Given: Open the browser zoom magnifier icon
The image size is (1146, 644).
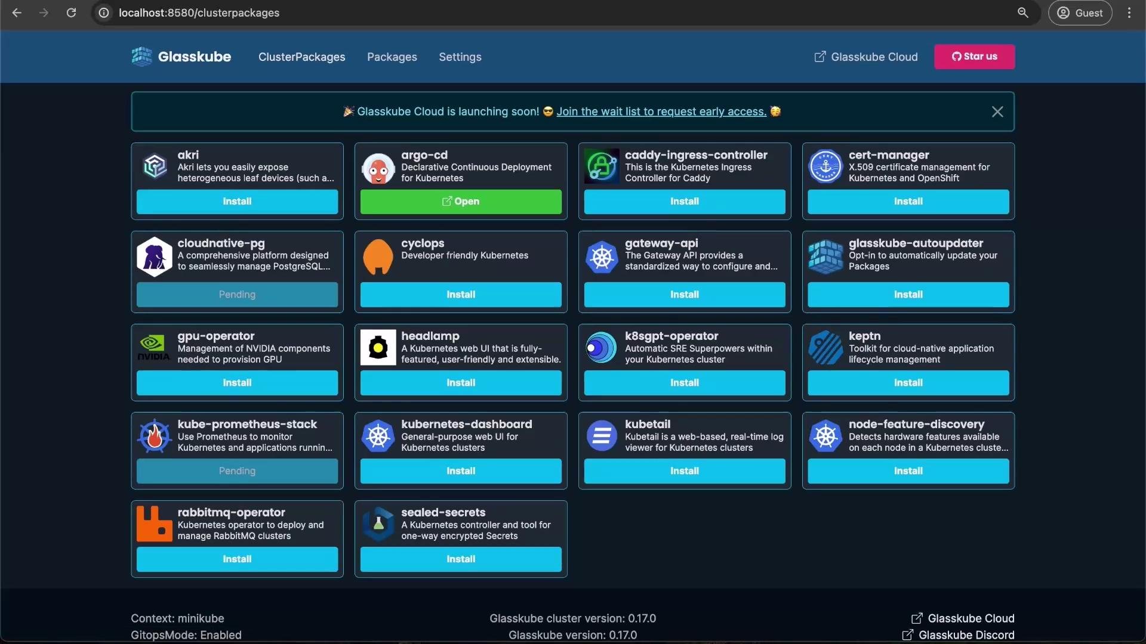Looking at the screenshot, I should tap(1023, 13).
